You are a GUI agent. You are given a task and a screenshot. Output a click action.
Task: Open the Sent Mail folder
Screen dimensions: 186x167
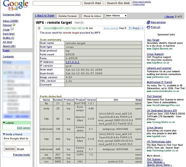[x=9, y=34]
